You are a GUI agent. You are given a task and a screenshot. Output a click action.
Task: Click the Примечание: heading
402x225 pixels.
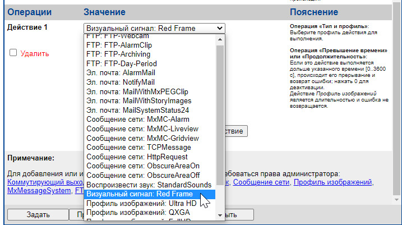31,158
